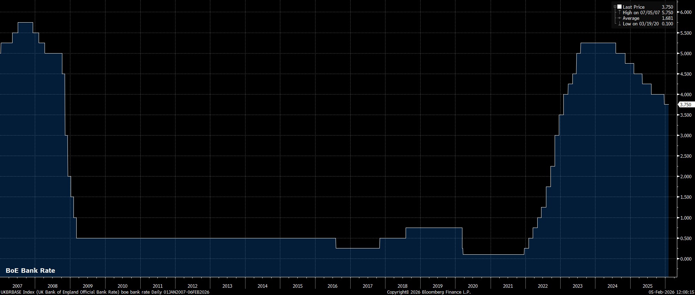This screenshot has width=695, height=295.
Task: Click the 2016 label on time axis
Action: coord(333,286)
